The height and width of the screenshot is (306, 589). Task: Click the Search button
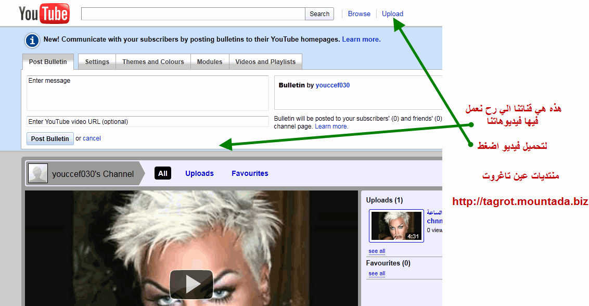click(319, 14)
